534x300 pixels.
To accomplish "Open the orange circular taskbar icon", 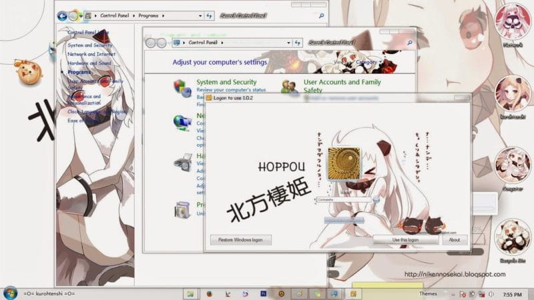I will [281, 294].
